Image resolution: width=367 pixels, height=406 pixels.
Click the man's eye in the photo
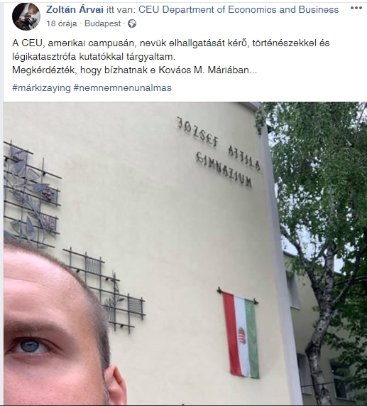[30, 346]
